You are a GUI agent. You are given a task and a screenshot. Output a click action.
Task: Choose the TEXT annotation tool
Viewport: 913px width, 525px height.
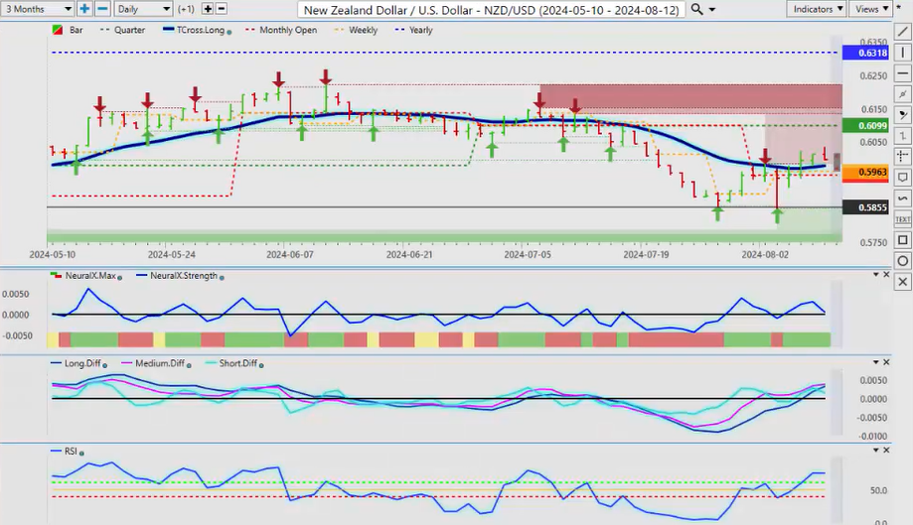click(902, 218)
